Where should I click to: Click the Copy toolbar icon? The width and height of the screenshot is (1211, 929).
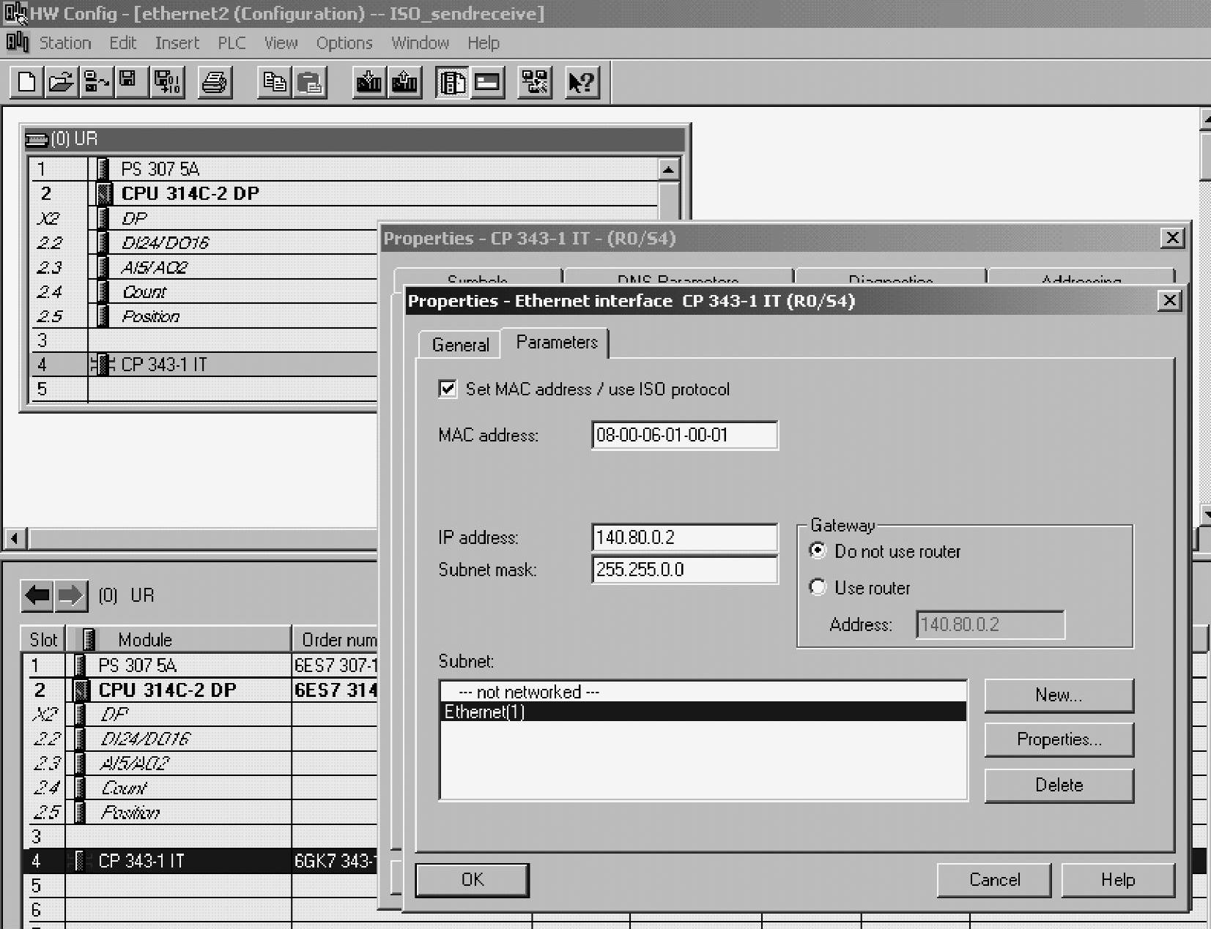(x=275, y=81)
